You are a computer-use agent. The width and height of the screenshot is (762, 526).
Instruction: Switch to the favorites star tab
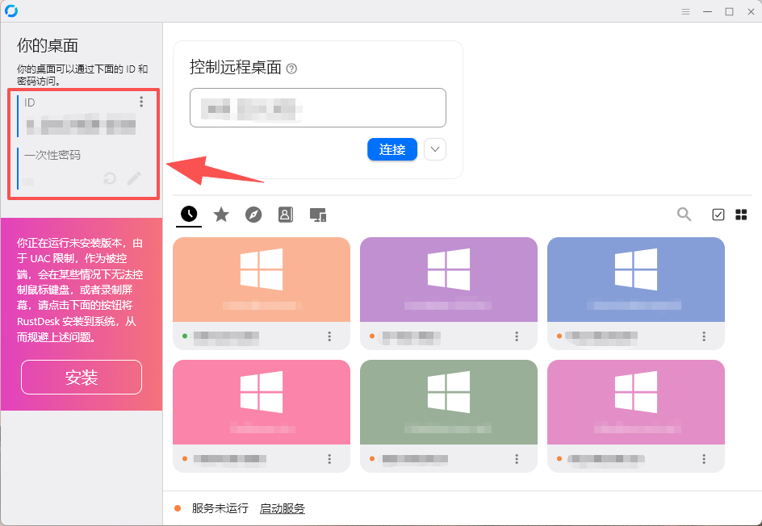coord(221,214)
